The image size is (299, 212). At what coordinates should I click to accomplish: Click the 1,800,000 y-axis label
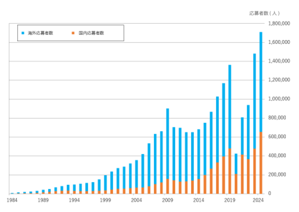[280, 23]
